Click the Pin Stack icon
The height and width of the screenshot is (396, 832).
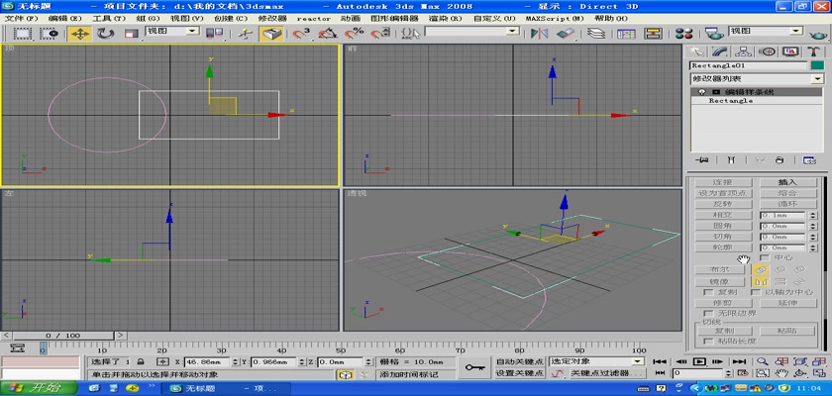704,159
